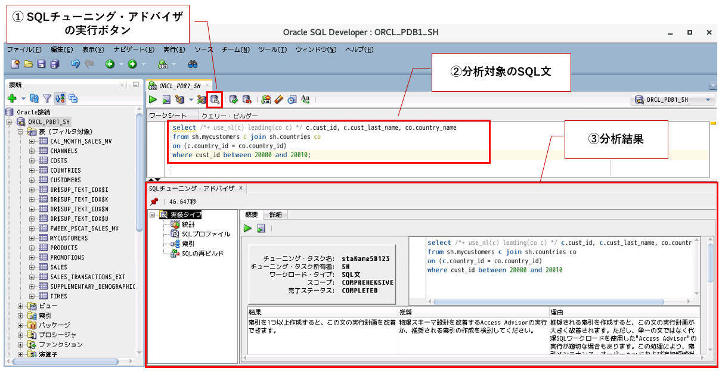This screenshot has height=371, width=719.
Task: Click the Run Script icon in worksheet toolbar
Action: 166,100
